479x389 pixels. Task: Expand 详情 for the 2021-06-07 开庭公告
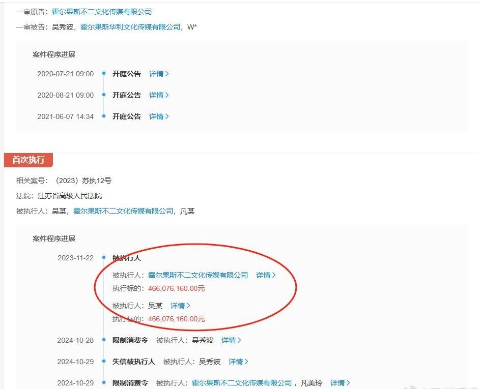159,116
